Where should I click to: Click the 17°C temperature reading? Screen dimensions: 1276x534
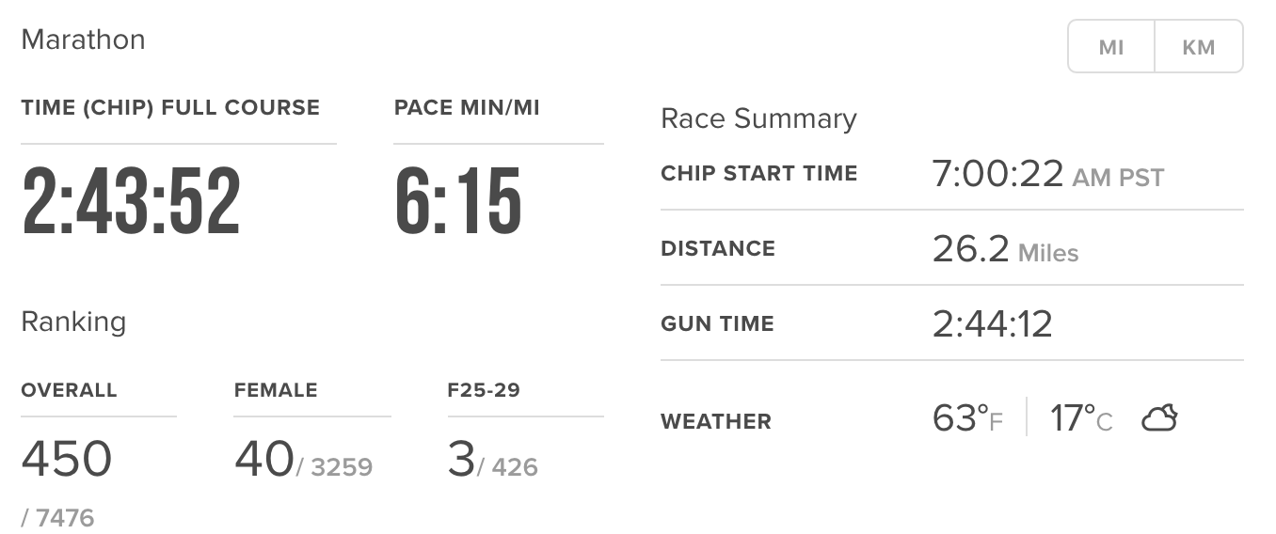[x=1080, y=418]
